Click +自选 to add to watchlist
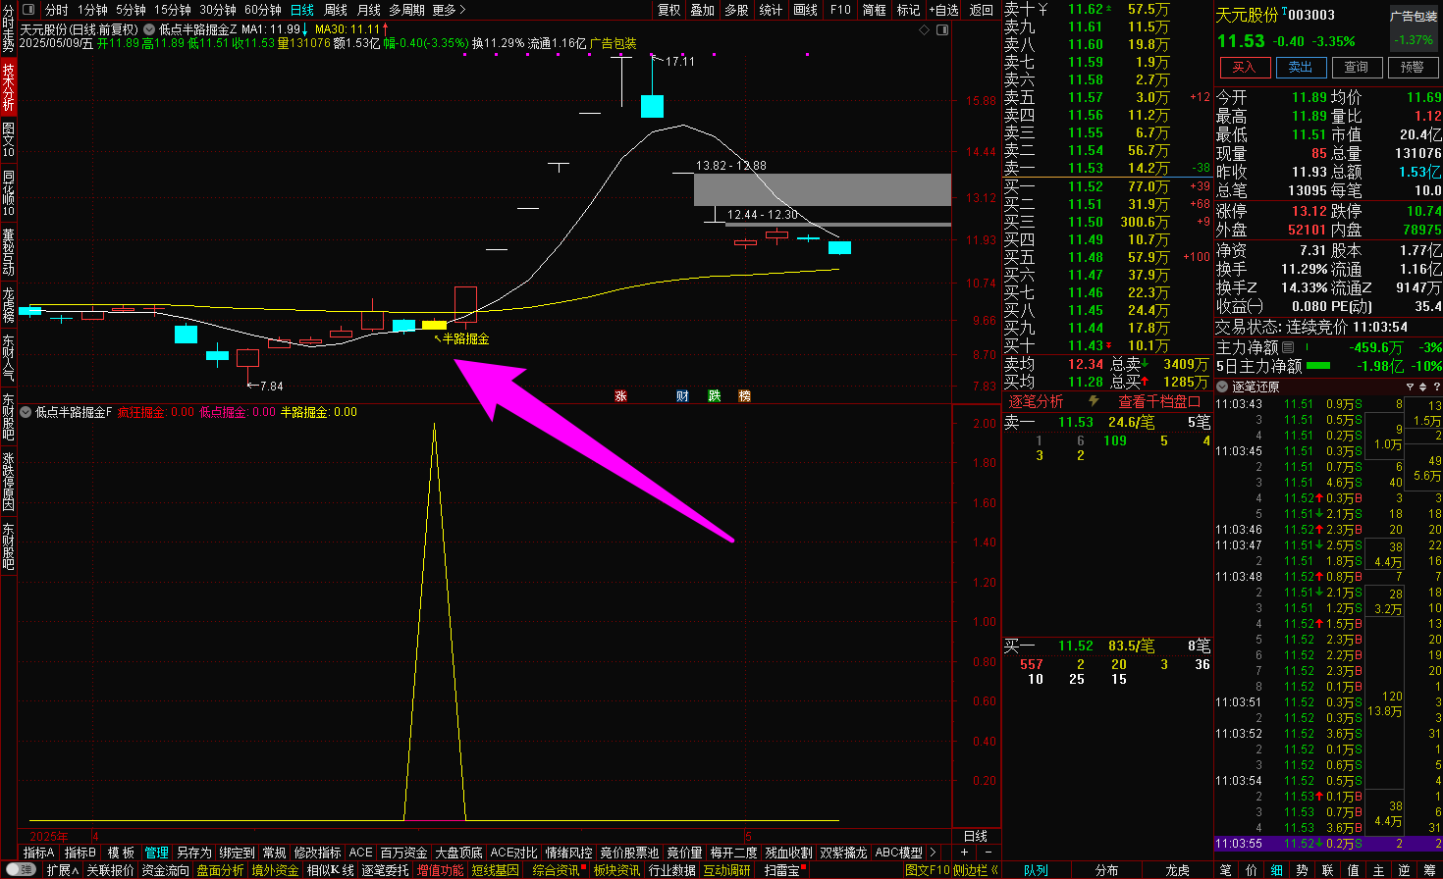Screen dimensions: 1443x879 [x=943, y=10]
